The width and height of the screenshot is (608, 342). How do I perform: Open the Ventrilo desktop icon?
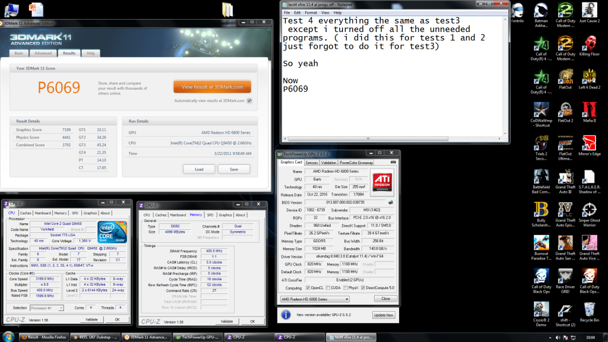point(517,12)
